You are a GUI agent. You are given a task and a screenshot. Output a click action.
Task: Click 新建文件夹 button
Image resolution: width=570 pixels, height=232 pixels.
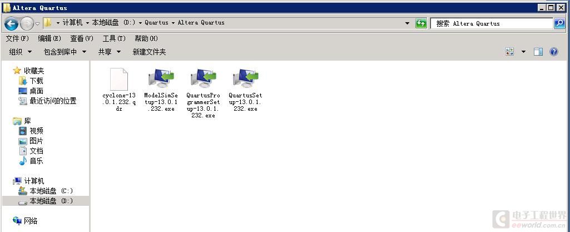coord(149,52)
